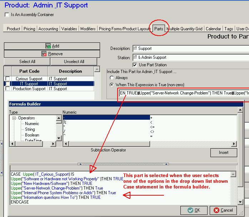This screenshot has width=249, height=217.
Task: Select the percent operator in the Numeric list
Action: click(65, 122)
